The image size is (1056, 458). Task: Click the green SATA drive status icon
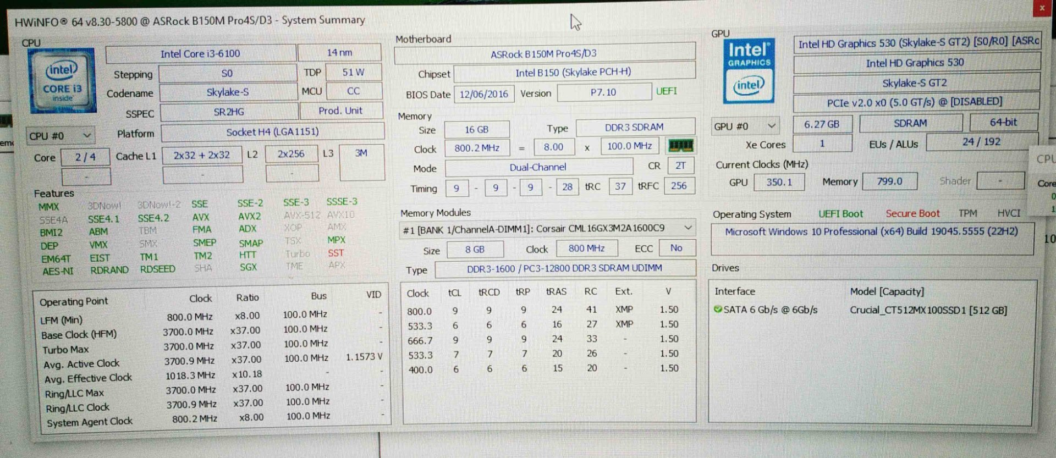(x=718, y=310)
